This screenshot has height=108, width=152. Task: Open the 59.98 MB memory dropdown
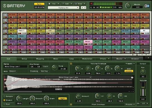click(106, 7)
